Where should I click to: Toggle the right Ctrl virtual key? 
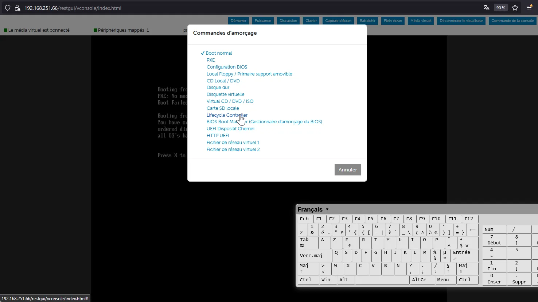(x=467, y=280)
